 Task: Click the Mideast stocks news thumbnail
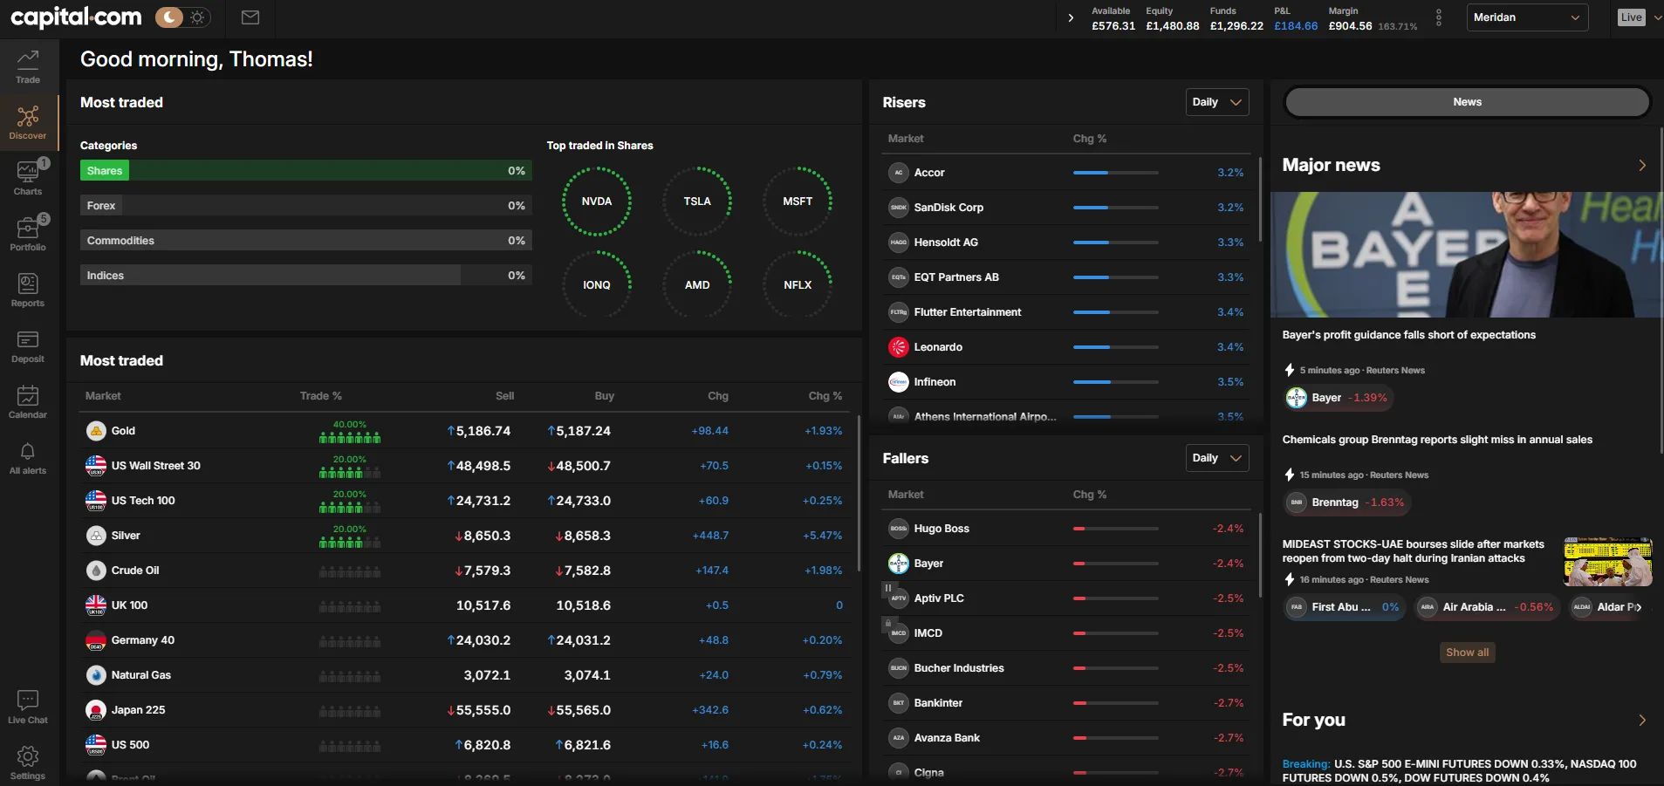click(1608, 562)
